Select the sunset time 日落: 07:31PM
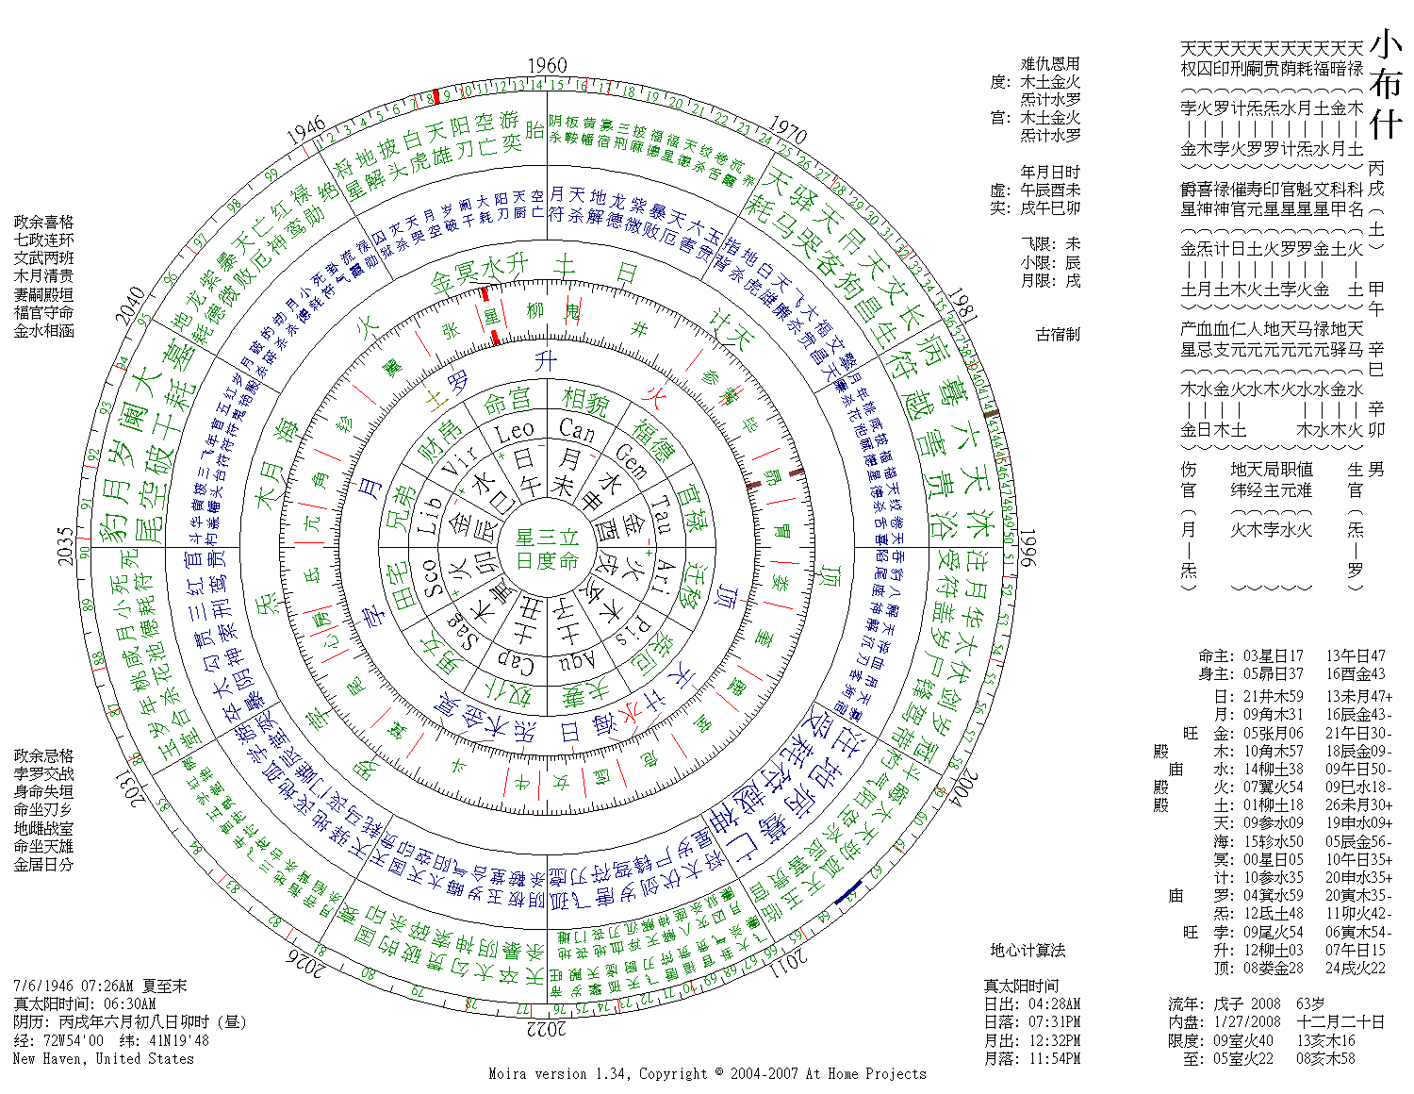This screenshot has width=1414, height=1094. pyautogui.click(x=1032, y=1022)
